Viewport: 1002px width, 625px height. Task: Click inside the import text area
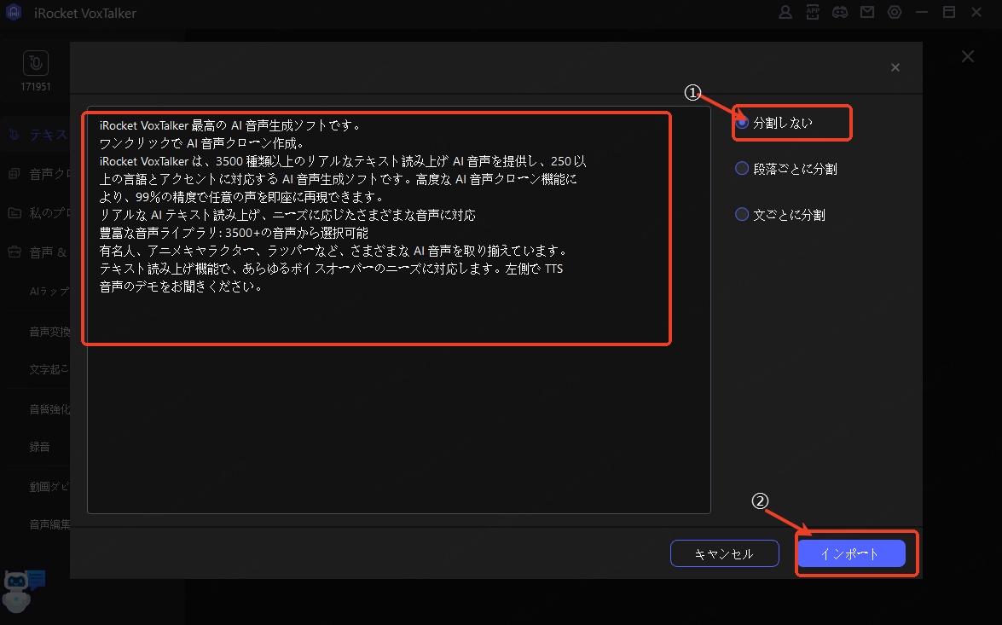coord(399,310)
